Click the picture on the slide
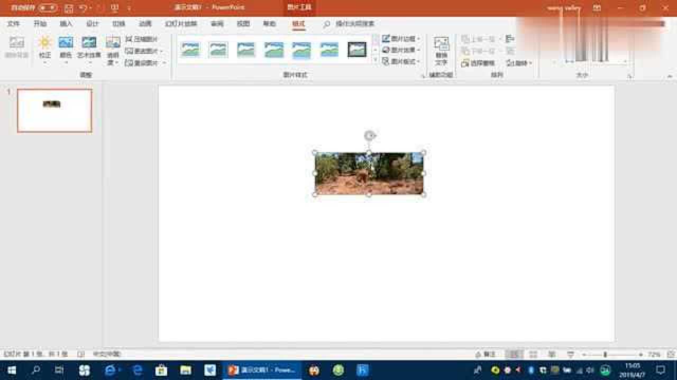Screen dimensions: 677x380 coord(369,174)
